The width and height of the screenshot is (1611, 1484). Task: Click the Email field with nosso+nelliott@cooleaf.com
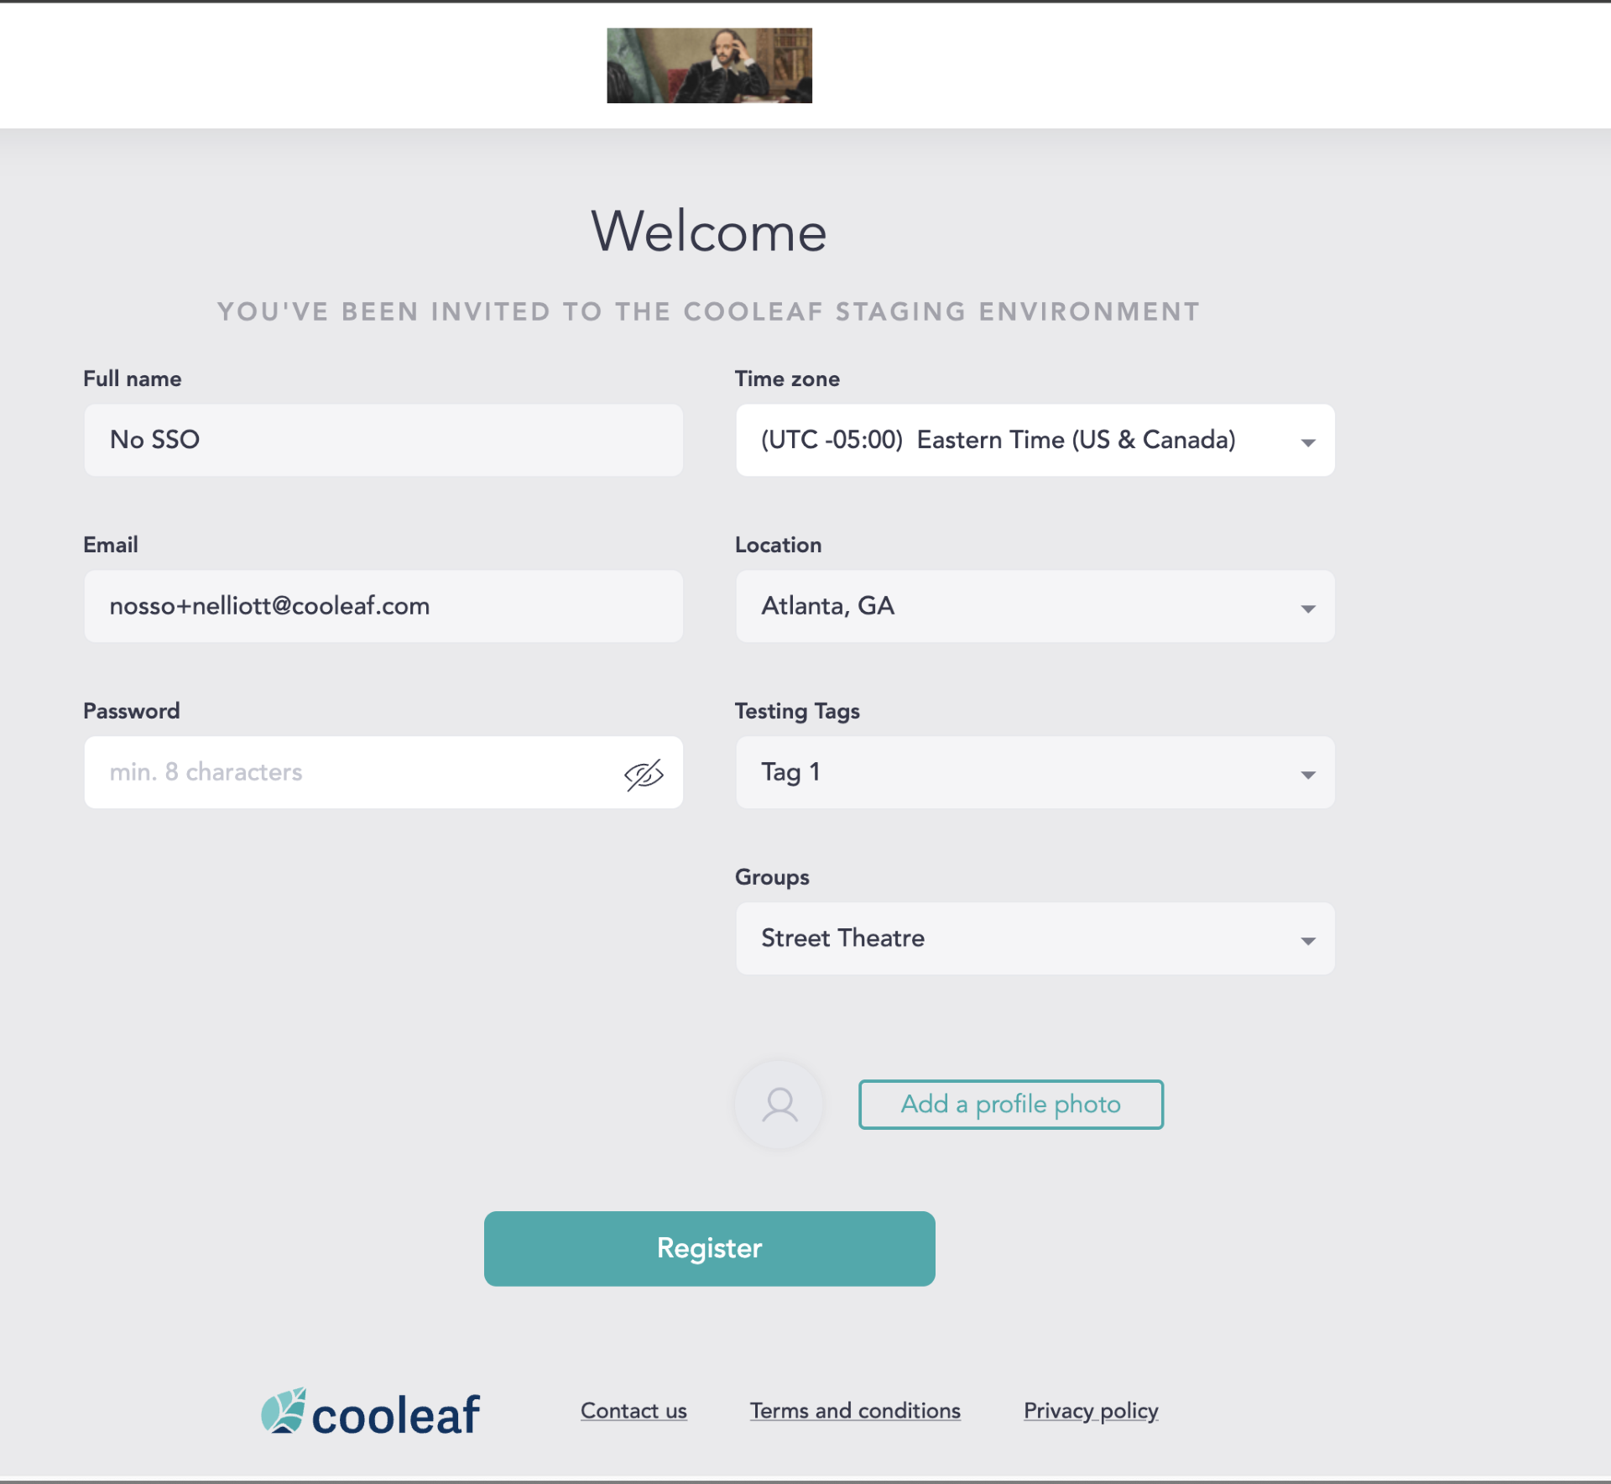point(383,606)
